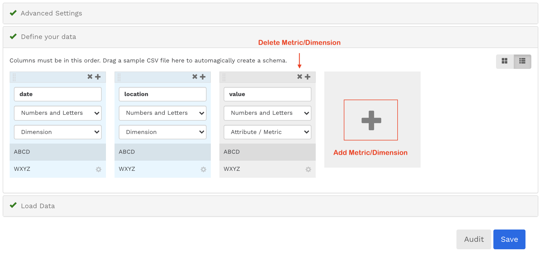Delete the date column with X icon
Image resolution: width=541 pixels, height=253 pixels.
tap(90, 77)
